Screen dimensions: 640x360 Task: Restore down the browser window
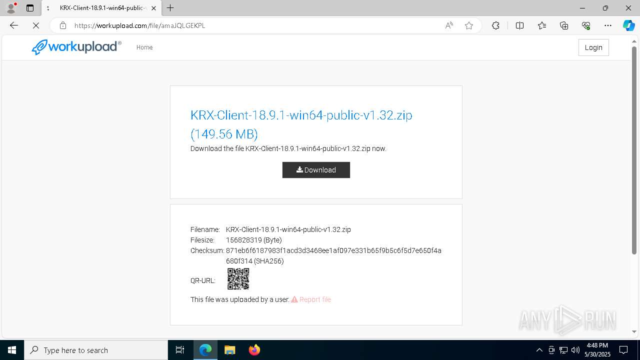point(605,8)
